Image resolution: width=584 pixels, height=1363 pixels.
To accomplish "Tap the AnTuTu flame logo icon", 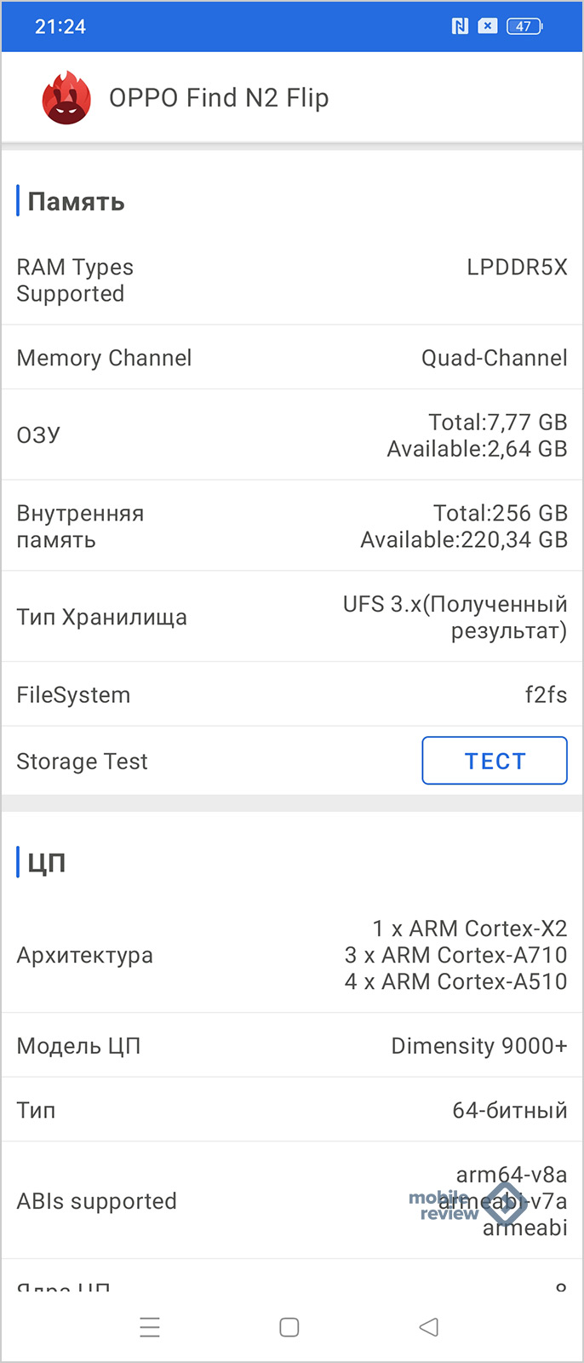I will [x=66, y=98].
